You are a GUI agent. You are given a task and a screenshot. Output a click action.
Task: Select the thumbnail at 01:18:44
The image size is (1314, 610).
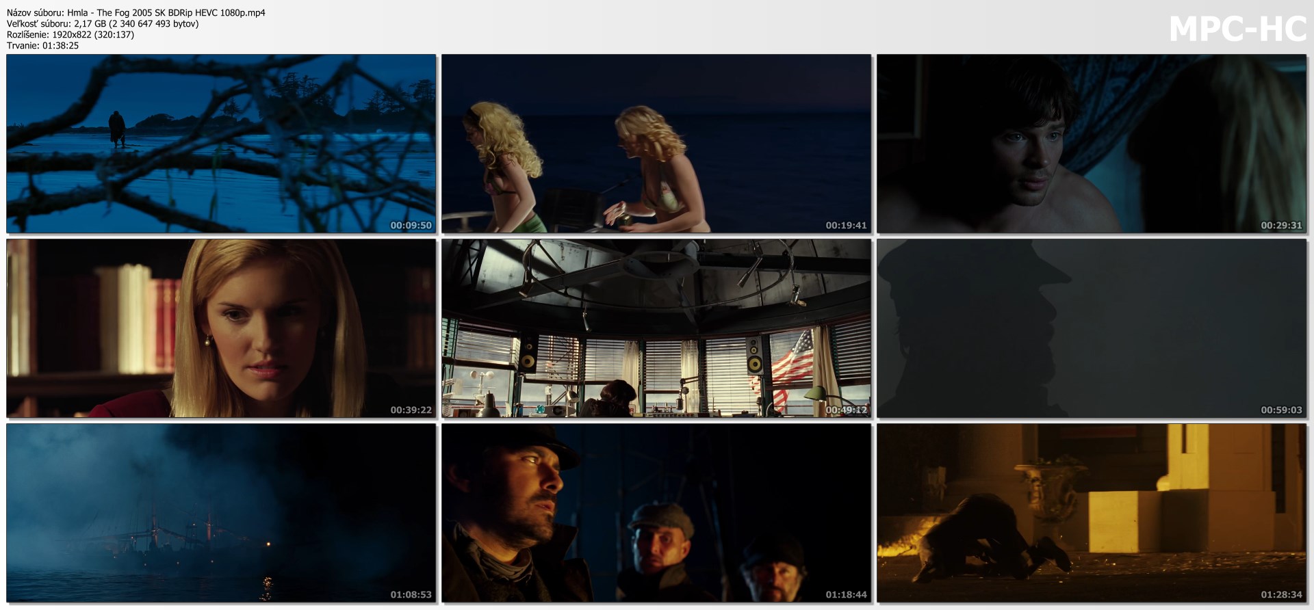[x=656, y=513]
